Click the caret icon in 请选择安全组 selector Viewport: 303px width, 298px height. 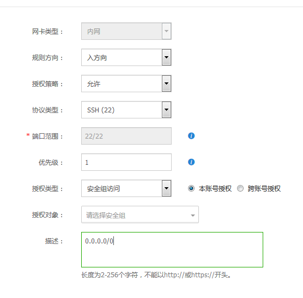(x=193, y=216)
